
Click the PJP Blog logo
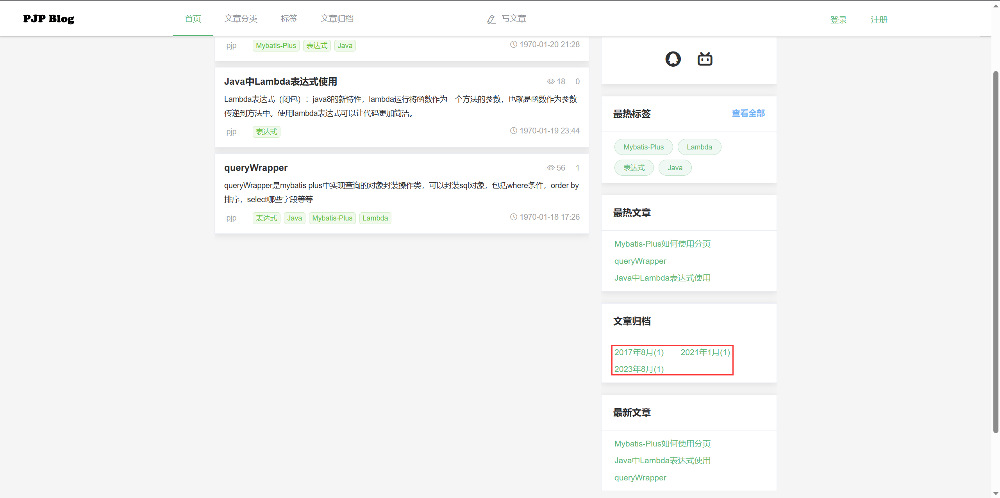click(x=48, y=19)
